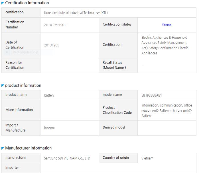Click the "battery" product name value

point(49,95)
